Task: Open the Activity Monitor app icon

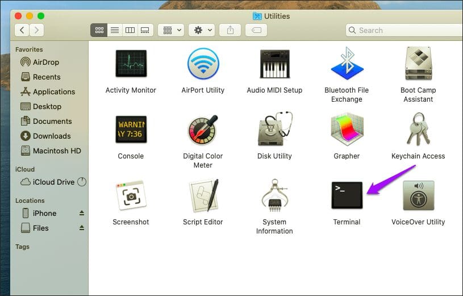Action: (131, 64)
